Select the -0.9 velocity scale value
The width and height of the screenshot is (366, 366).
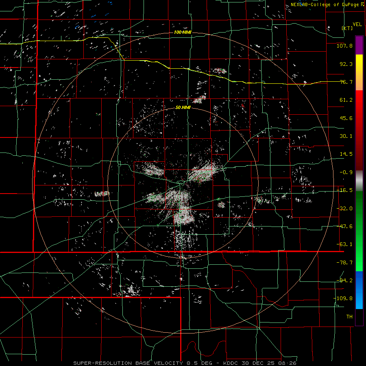[346, 172]
